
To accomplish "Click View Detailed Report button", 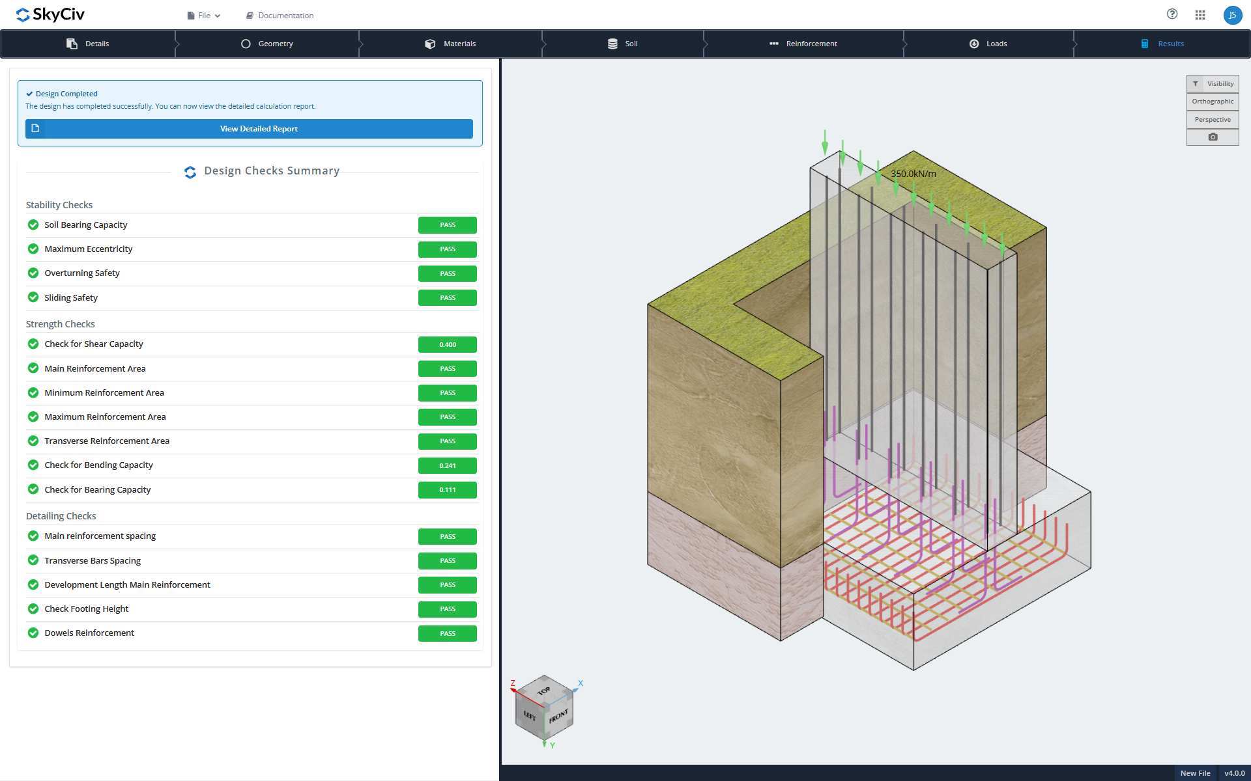I will (249, 129).
